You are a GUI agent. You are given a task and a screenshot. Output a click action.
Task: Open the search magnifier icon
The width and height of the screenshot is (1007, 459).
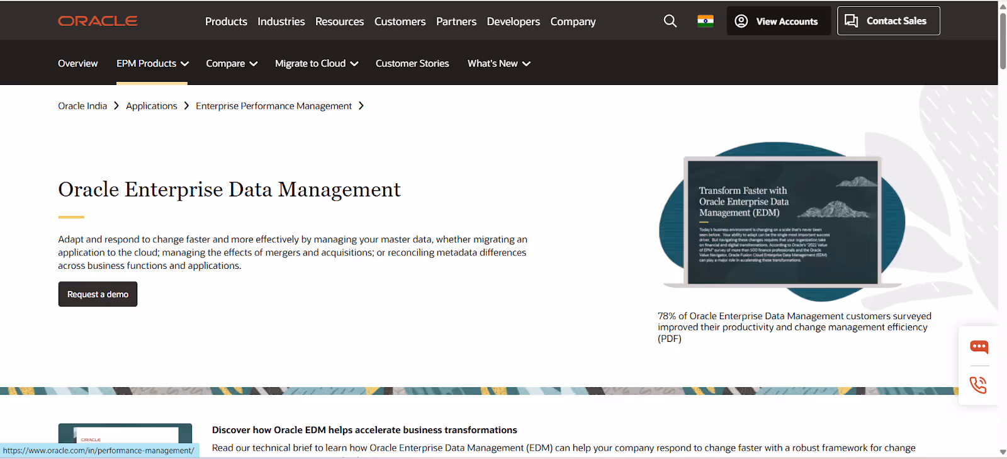click(670, 21)
